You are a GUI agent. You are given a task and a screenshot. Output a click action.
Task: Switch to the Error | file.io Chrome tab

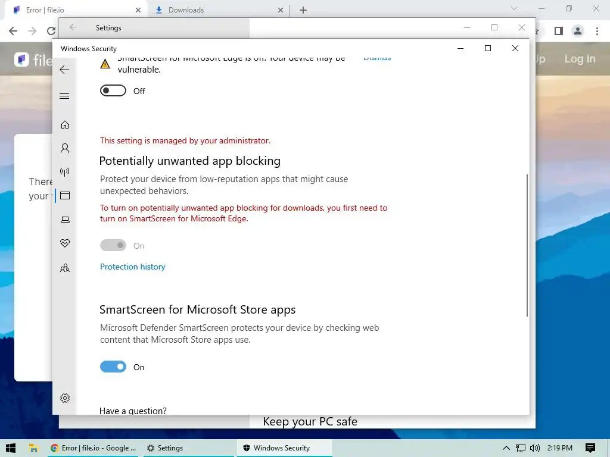pyautogui.click(x=76, y=10)
